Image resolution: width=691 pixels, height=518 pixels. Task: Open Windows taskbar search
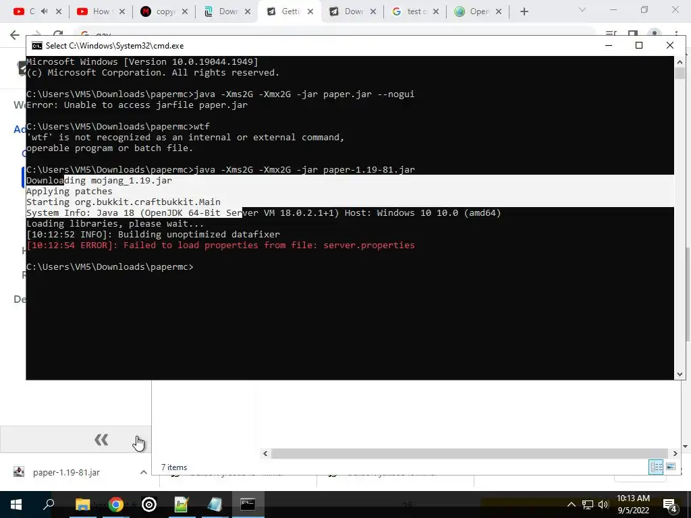[49, 505]
